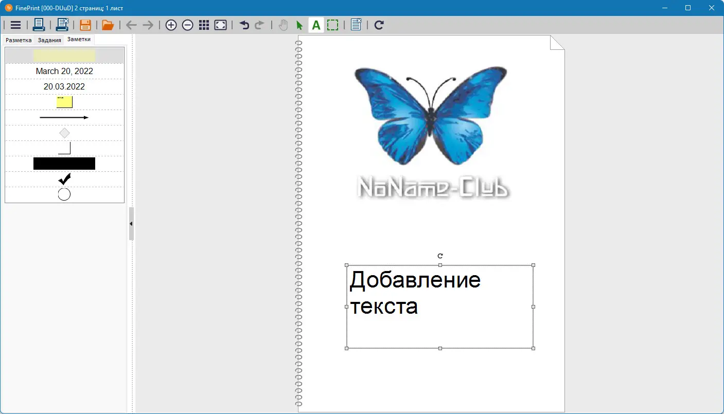Screen dimensions: 724x414
Task: Choose the circle shape note
Action: [64, 194]
